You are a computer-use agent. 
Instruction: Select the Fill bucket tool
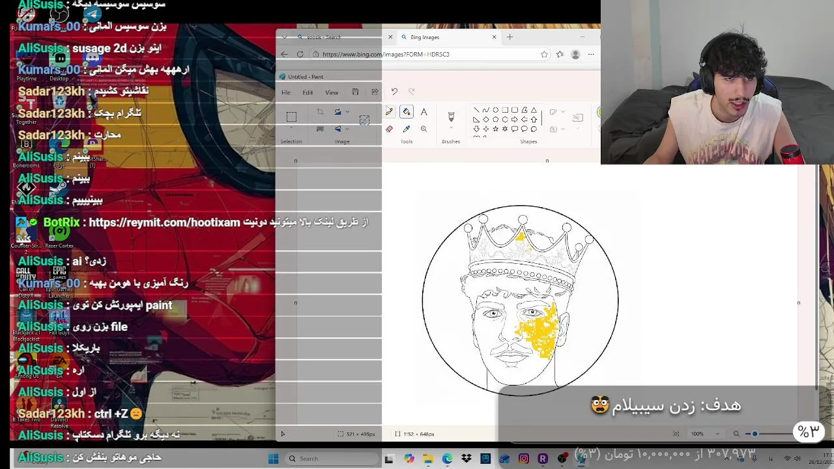click(407, 112)
